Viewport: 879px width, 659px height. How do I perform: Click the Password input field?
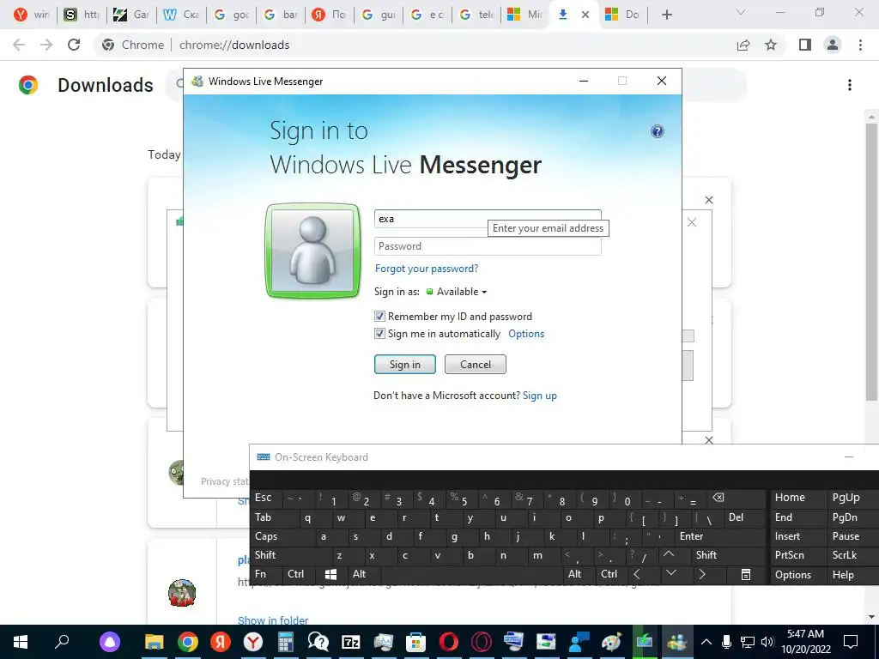point(488,246)
